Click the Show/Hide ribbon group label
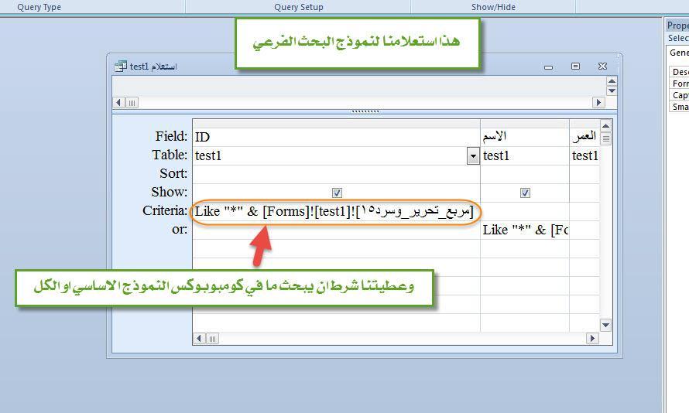The image size is (689, 413). [x=493, y=7]
